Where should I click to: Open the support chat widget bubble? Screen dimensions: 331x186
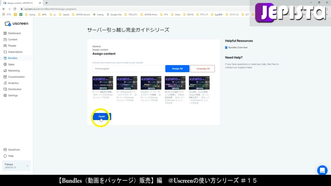(322, 170)
